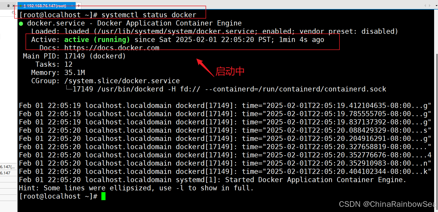Pin the session manager side panel
The height and width of the screenshot is (212, 438).
click(x=8, y=6)
